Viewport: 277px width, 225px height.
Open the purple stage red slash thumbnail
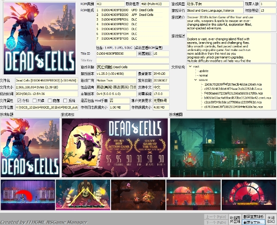pos(28,195)
